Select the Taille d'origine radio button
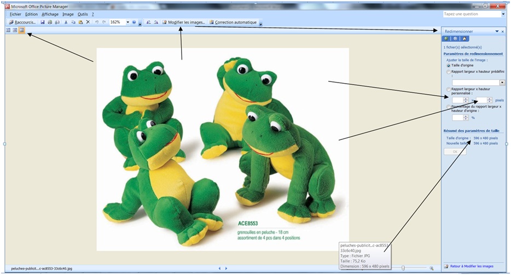The image size is (511, 275). (x=449, y=66)
